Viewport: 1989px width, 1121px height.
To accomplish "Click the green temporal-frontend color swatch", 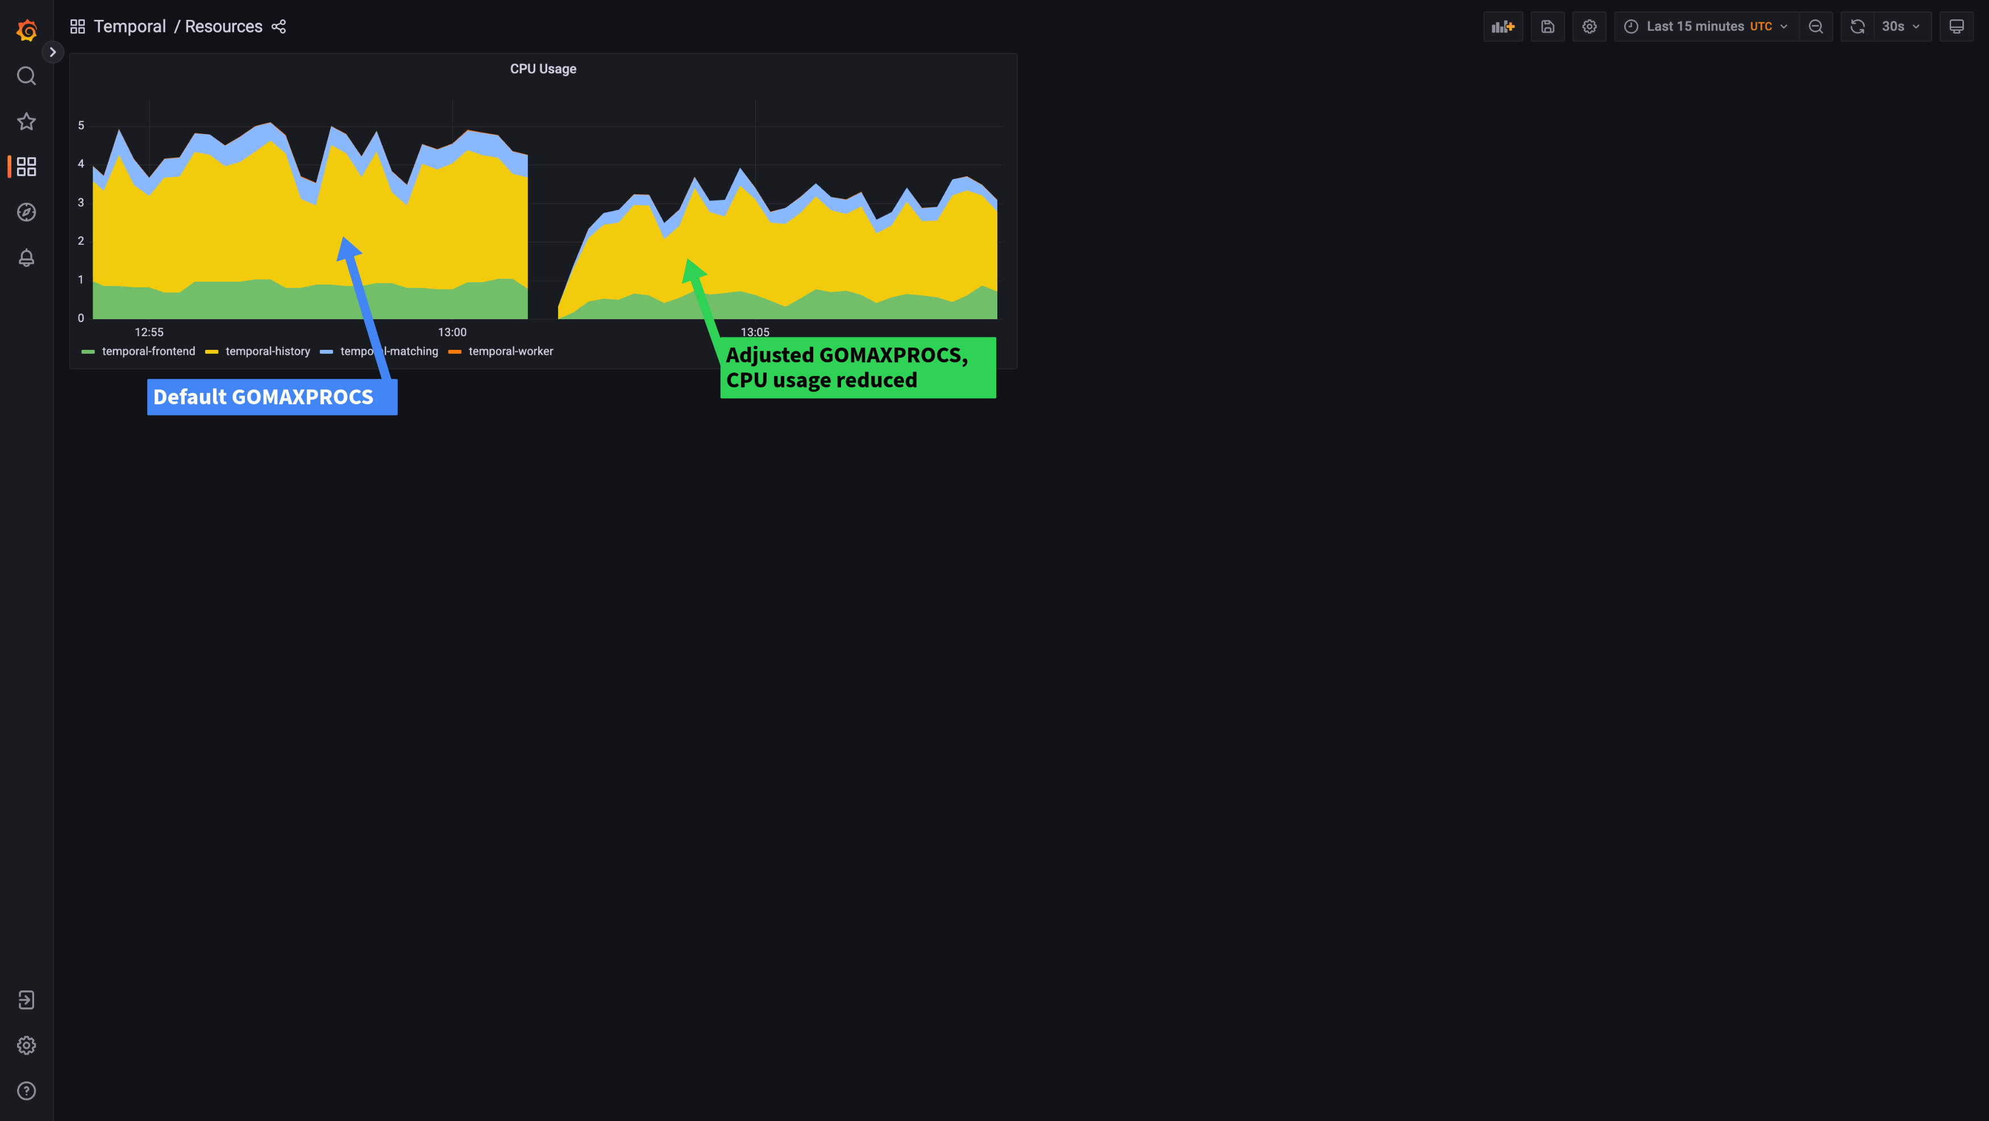I will 88,352.
